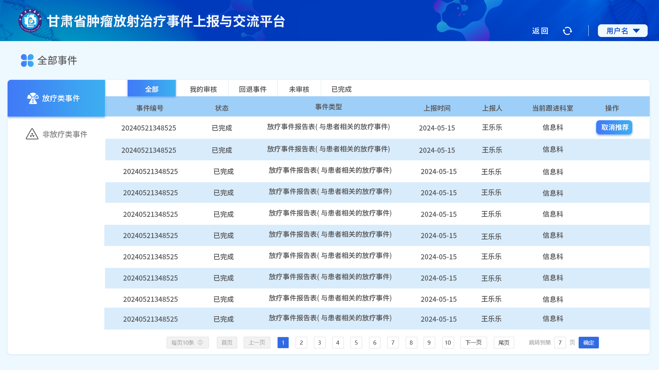Click the 全部事件 page title
Viewport: 659px width, 370px height.
[57, 61]
